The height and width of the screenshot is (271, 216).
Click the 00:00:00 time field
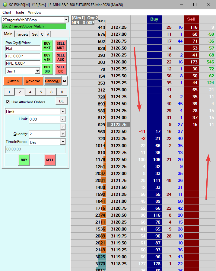pos(36,149)
